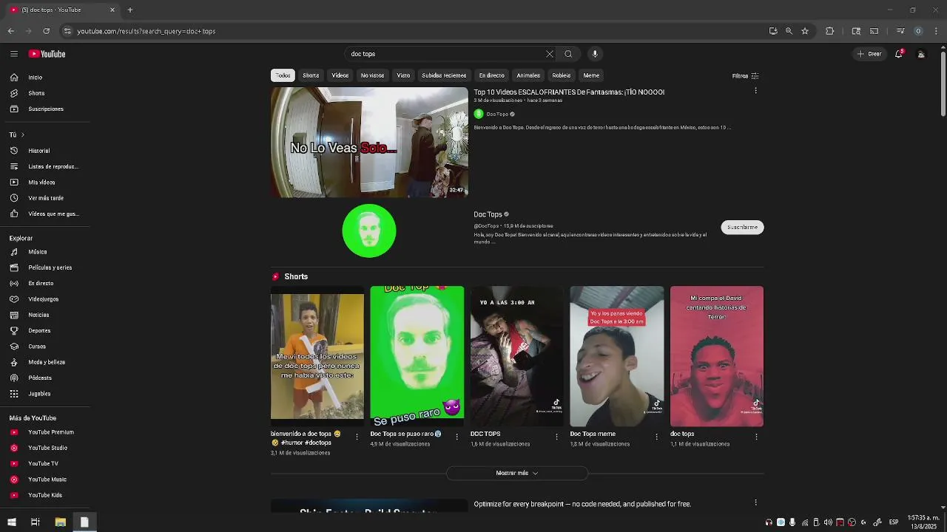
Task: Open the Filtros options
Action: click(746, 76)
